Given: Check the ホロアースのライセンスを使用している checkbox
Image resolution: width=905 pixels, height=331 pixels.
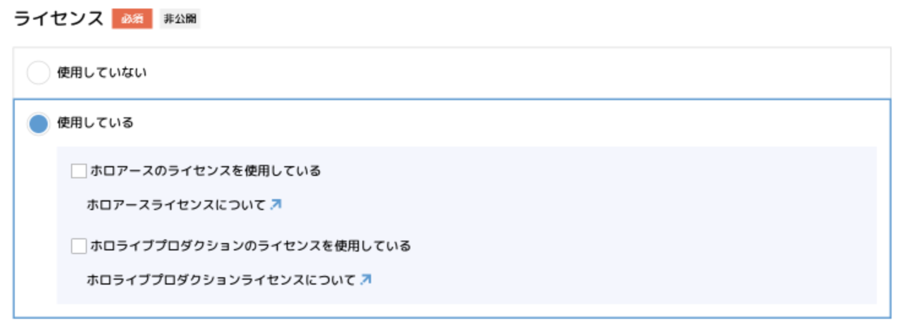Looking at the screenshot, I should coord(79,171).
